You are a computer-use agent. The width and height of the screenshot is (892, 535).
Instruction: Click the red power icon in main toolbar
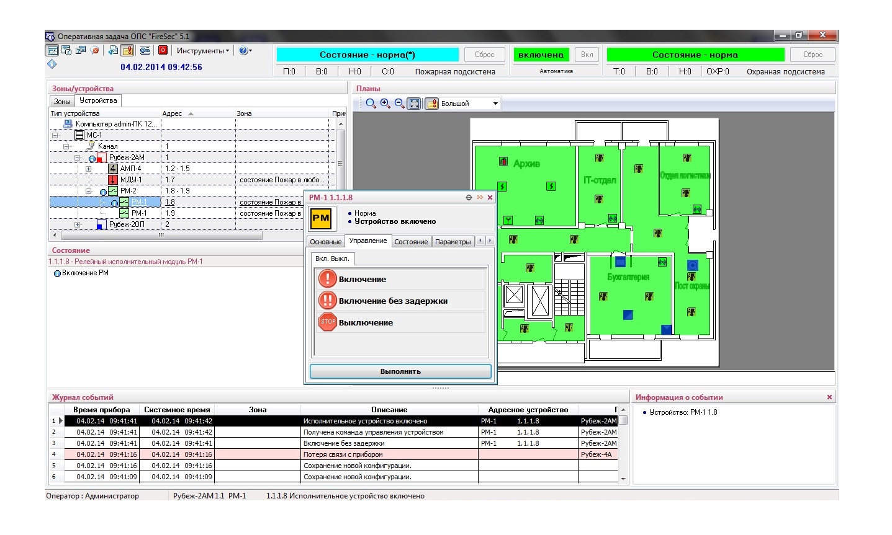[163, 51]
